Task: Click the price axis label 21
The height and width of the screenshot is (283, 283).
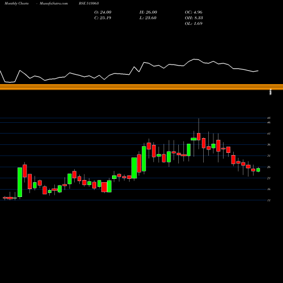Action: pyautogui.click(x=269, y=178)
